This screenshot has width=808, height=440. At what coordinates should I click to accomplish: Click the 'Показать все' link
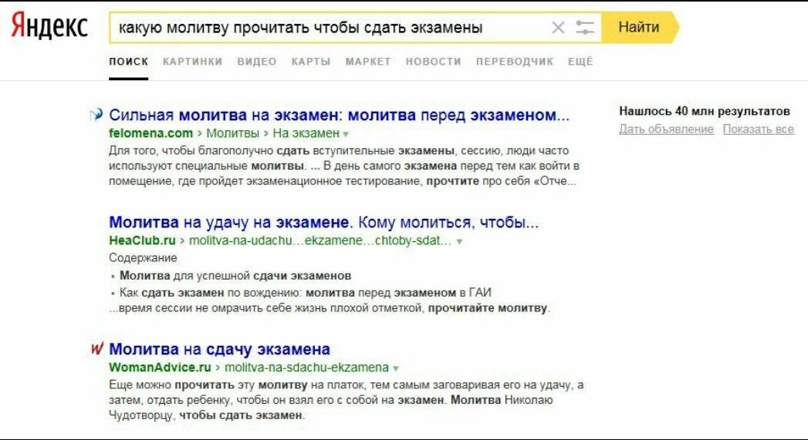[x=759, y=129]
